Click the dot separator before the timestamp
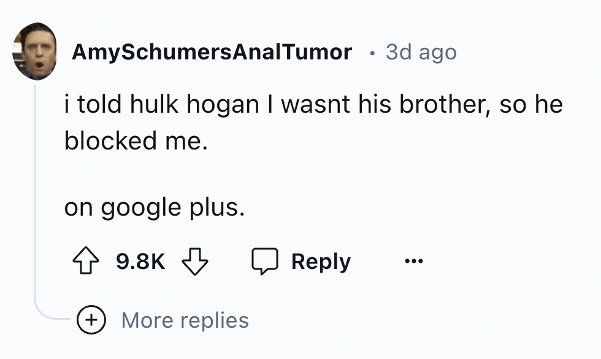The image size is (601, 359). pos(372,53)
